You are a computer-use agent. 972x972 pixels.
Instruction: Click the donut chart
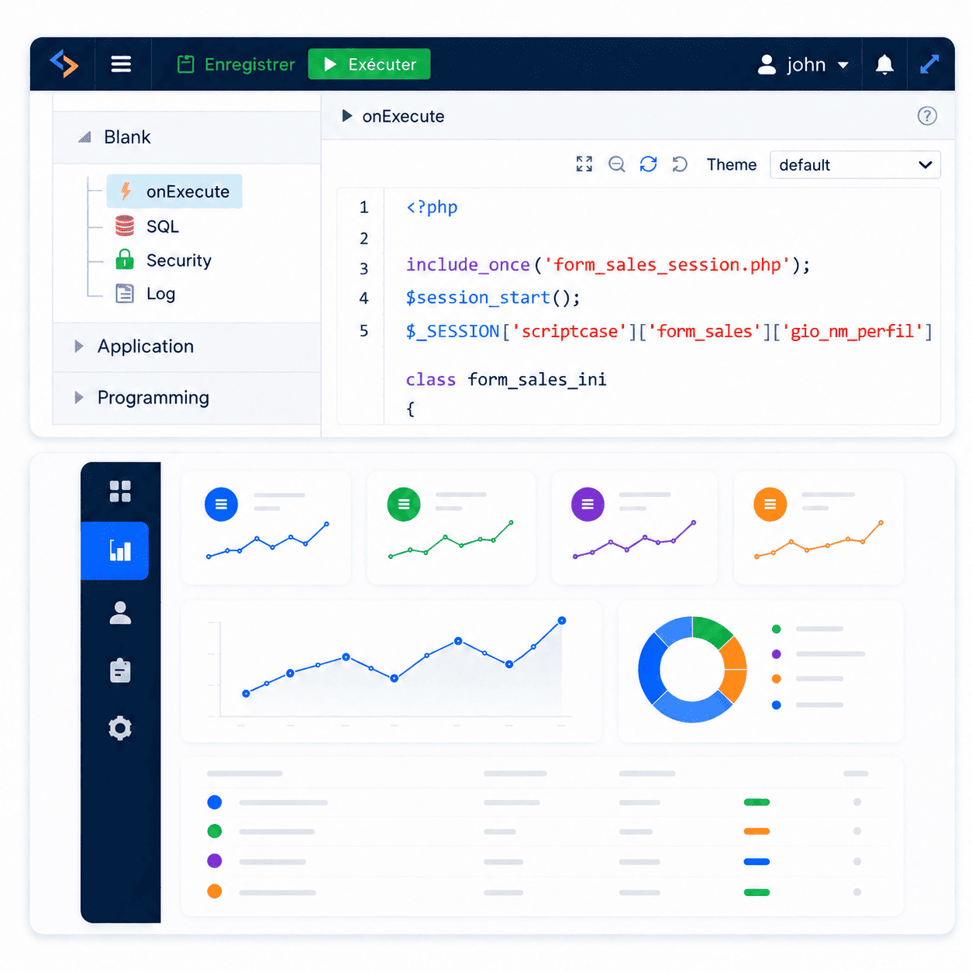click(x=692, y=670)
